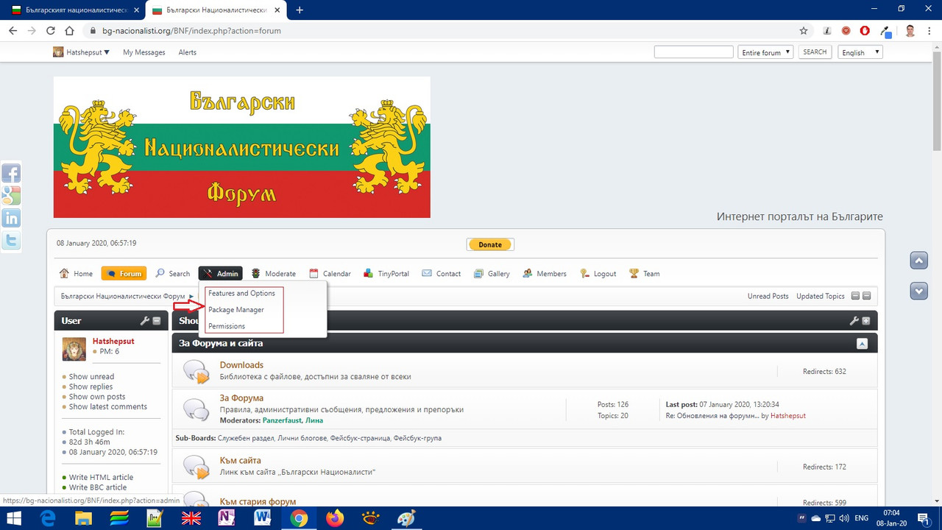Open Windows notification center icon
This screenshot has height=530, width=942.
click(x=924, y=518)
